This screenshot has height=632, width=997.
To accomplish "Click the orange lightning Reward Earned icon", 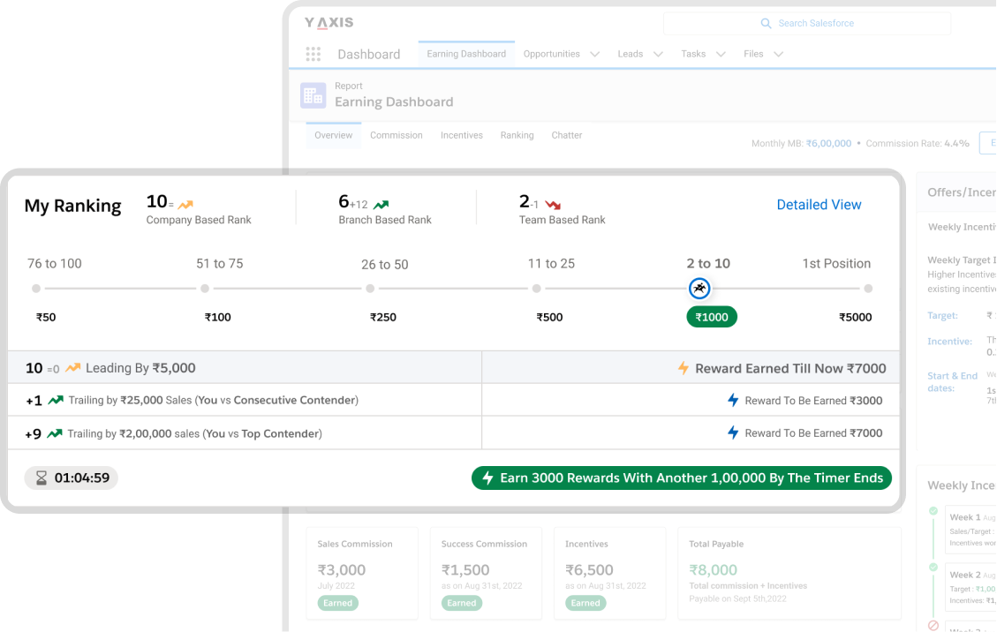I will (684, 368).
